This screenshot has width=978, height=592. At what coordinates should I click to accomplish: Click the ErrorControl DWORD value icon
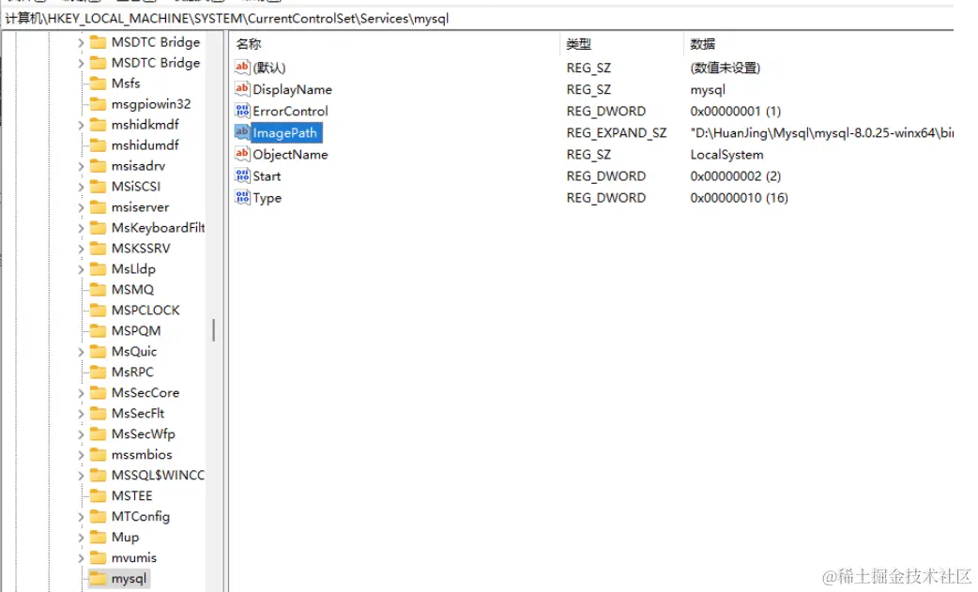(x=242, y=111)
